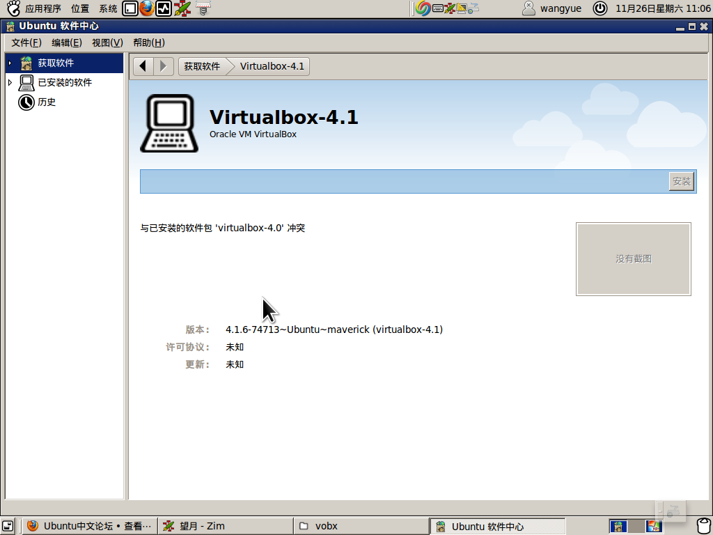Image resolution: width=713 pixels, height=535 pixels.
Task: Click the 获取软件 package icon in the sidebar
Action: pyautogui.click(x=26, y=63)
